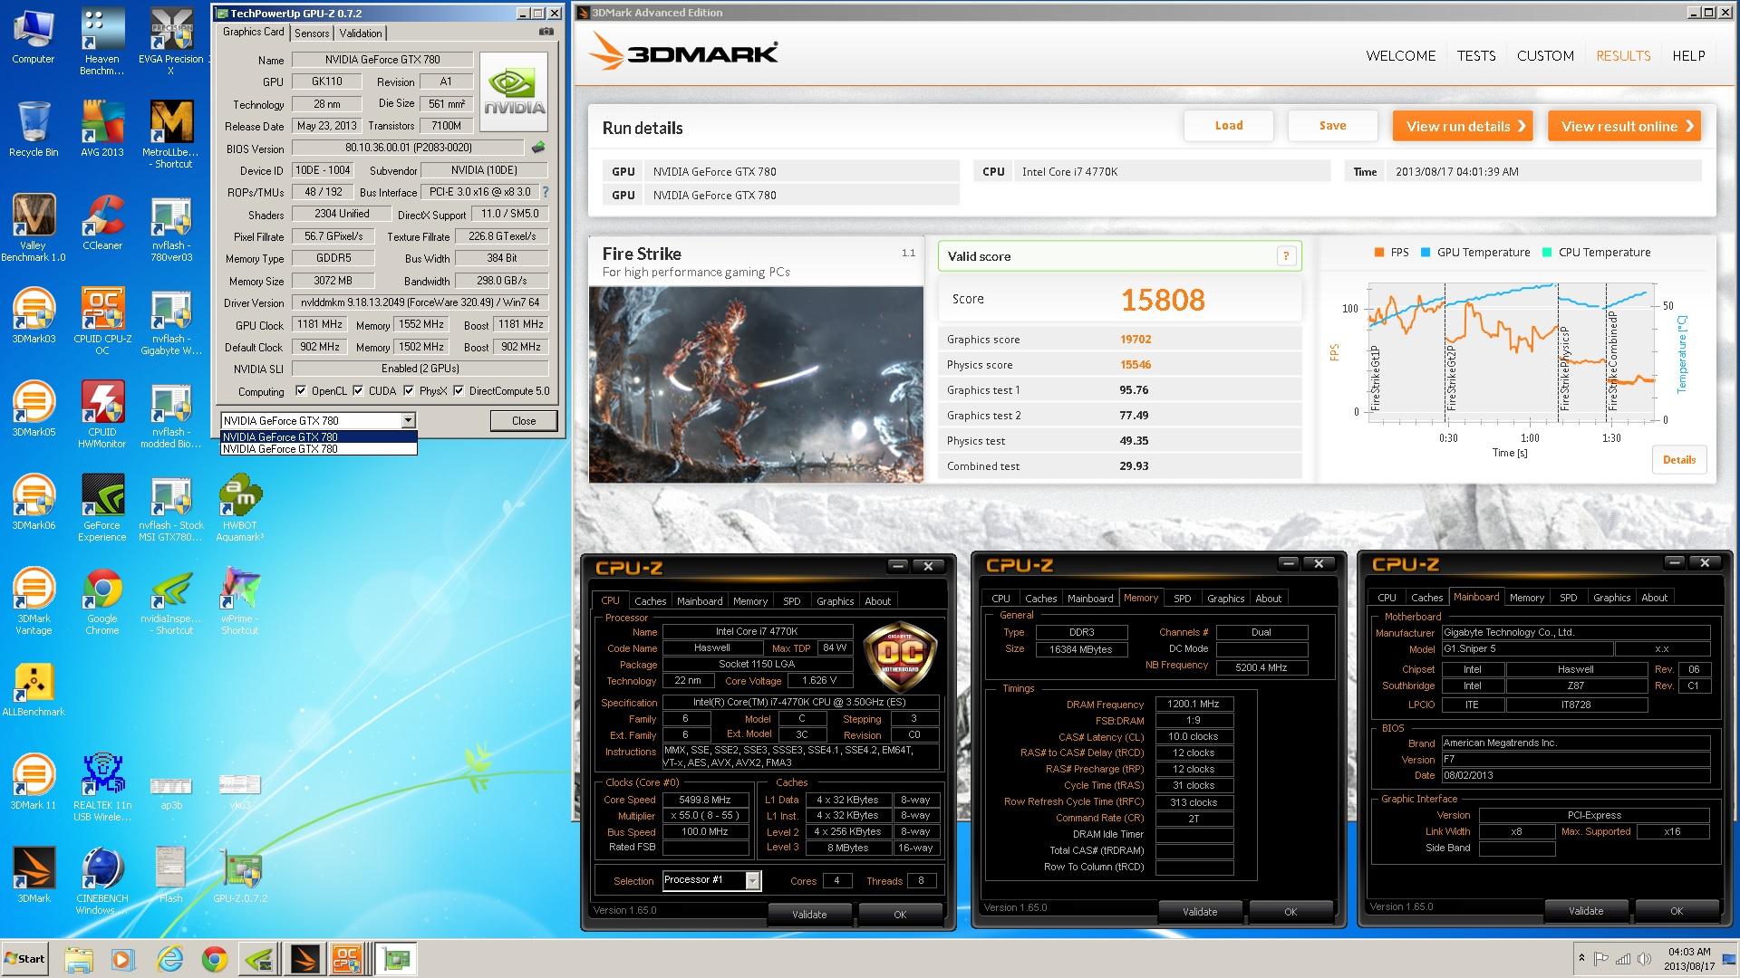Image resolution: width=1740 pixels, height=978 pixels.
Task: Click Validate in Mainboard CPU-Z window
Action: [x=1586, y=911]
